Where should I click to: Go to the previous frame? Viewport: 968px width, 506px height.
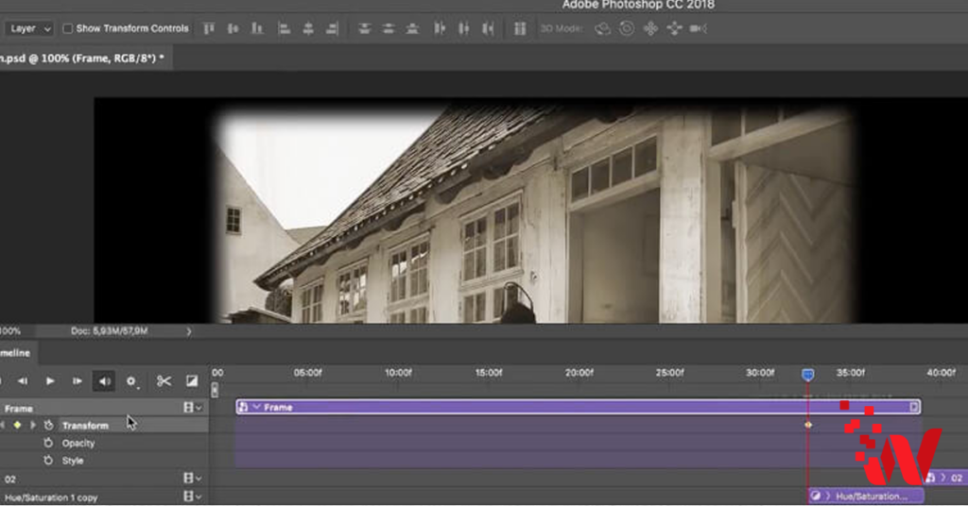pyautogui.click(x=23, y=381)
